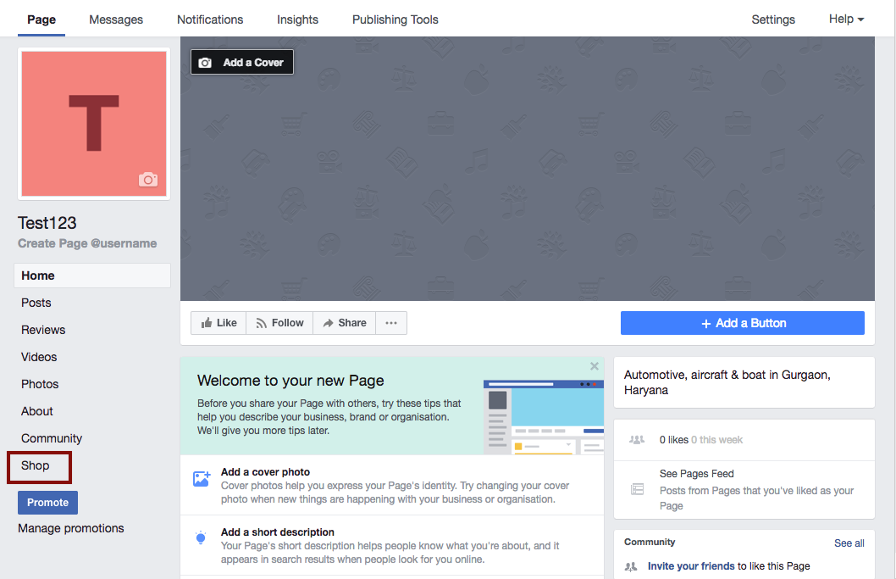Click Invite your friends link

click(x=691, y=565)
